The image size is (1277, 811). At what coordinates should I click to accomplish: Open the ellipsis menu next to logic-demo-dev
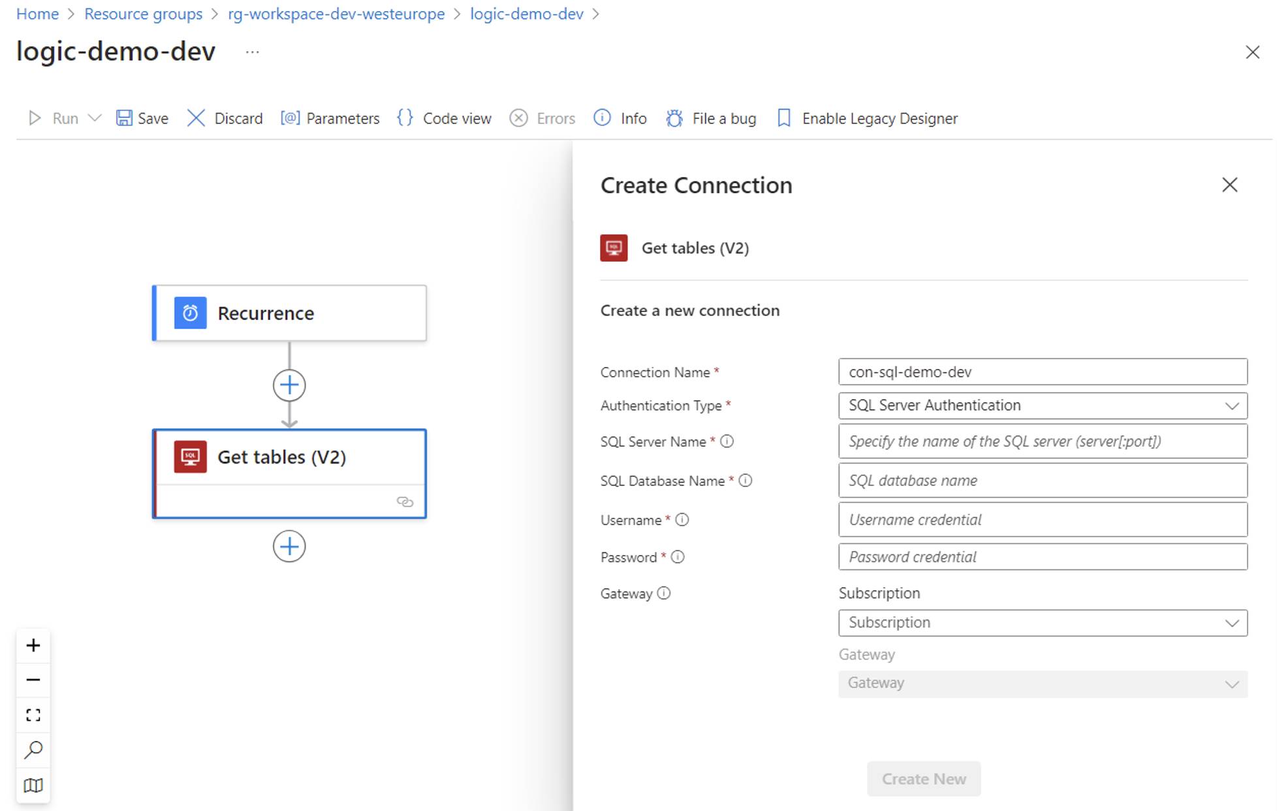[x=253, y=52]
